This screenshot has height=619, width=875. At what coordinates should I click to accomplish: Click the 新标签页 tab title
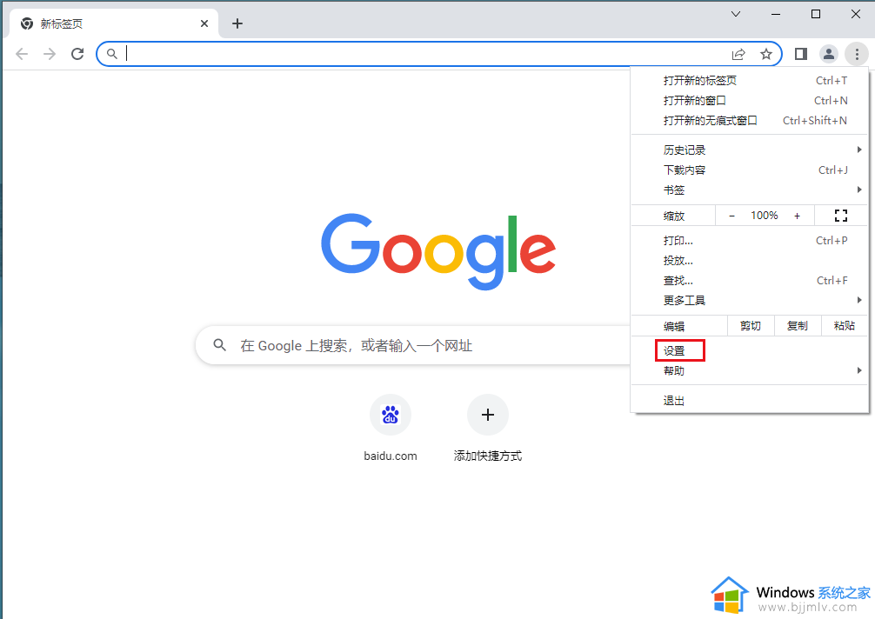62,24
